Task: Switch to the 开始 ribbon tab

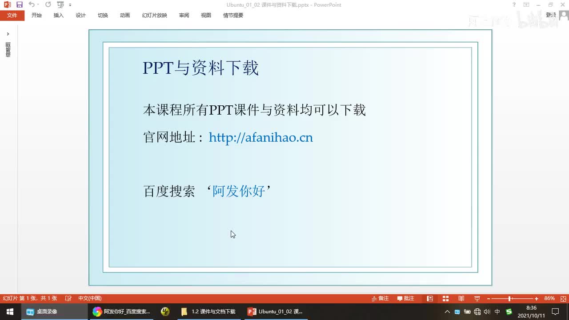Action: [36, 15]
